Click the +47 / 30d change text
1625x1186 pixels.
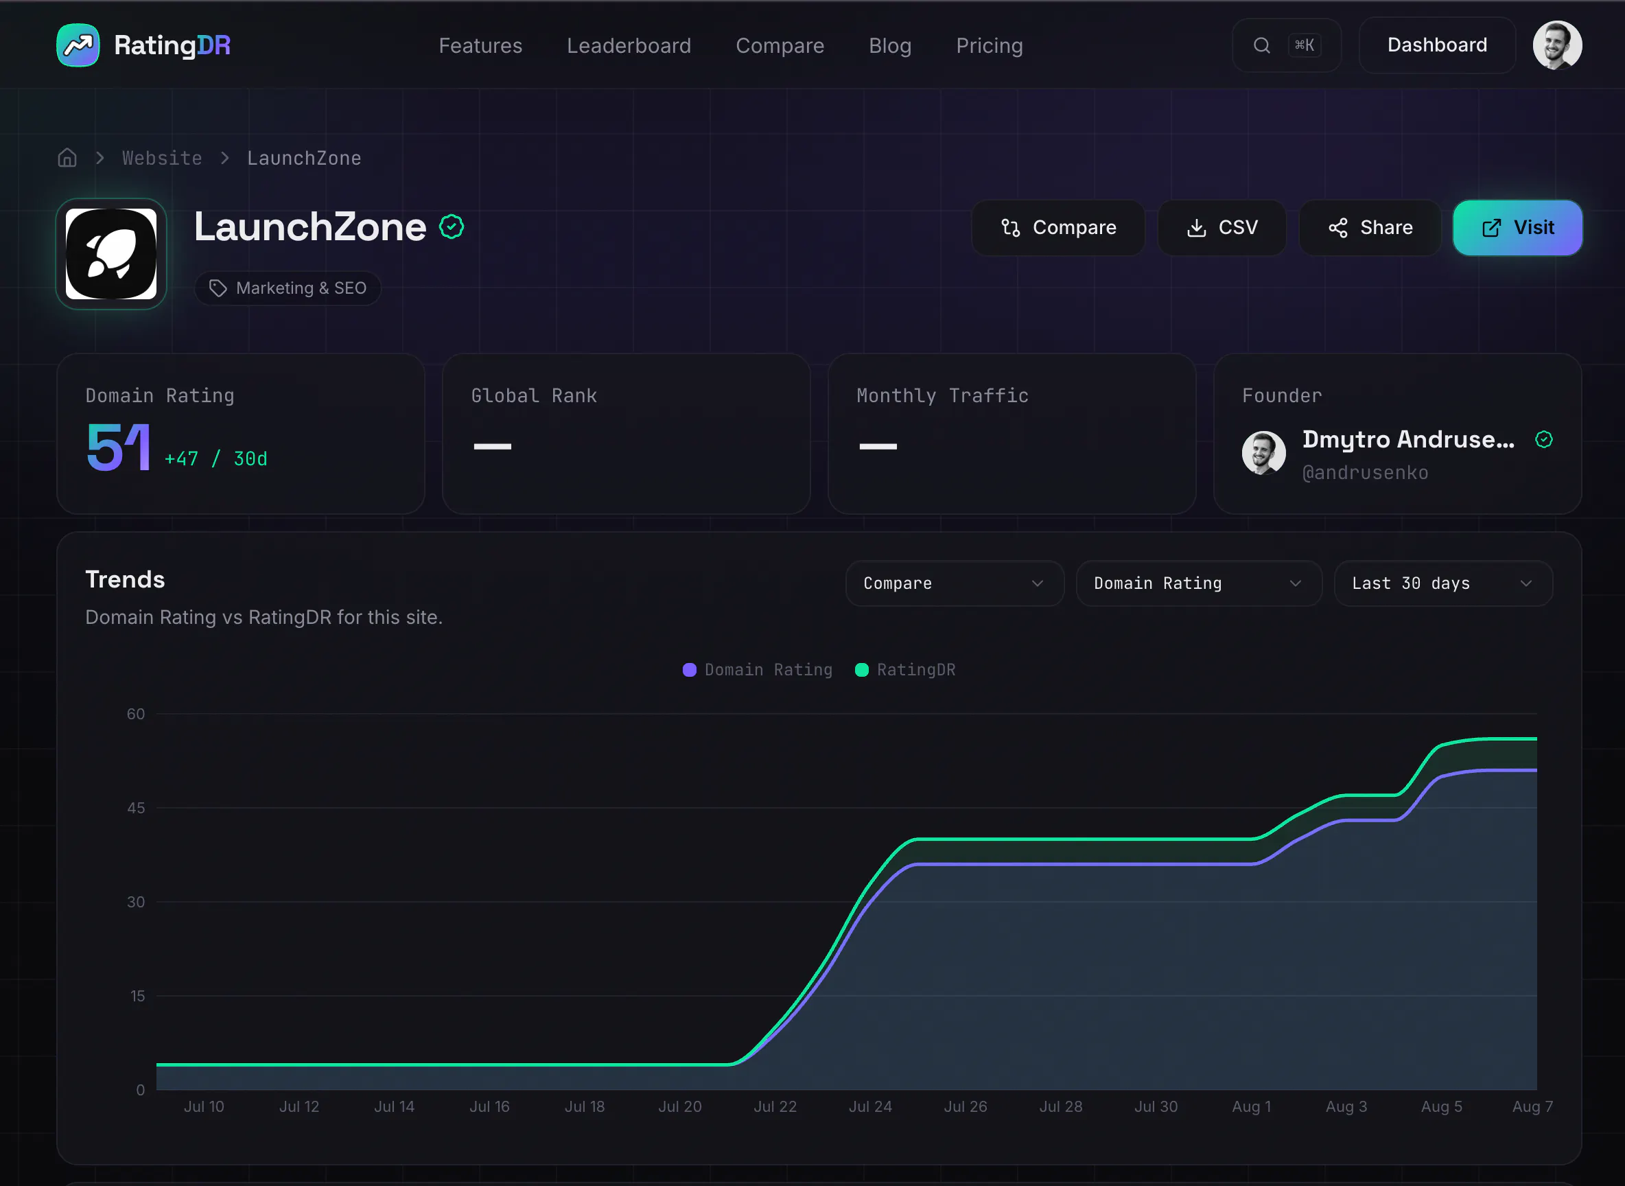(216, 458)
